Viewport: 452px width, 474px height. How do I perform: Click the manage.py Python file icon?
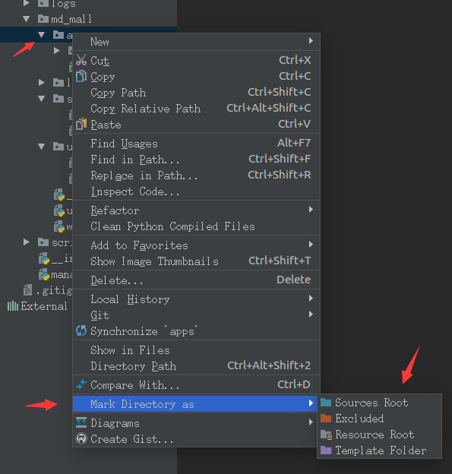pyautogui.click(x=44, y=274)
